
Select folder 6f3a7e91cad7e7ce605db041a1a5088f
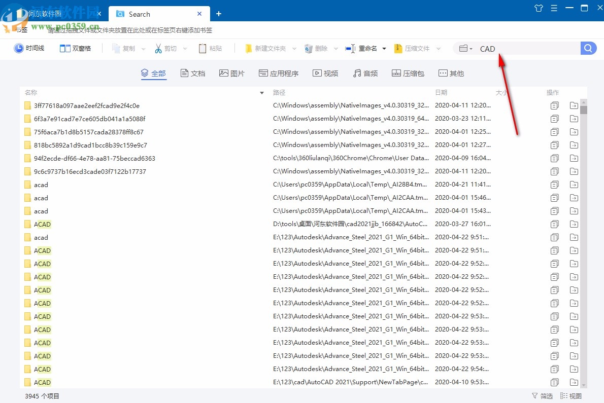(x=89, y=119)
